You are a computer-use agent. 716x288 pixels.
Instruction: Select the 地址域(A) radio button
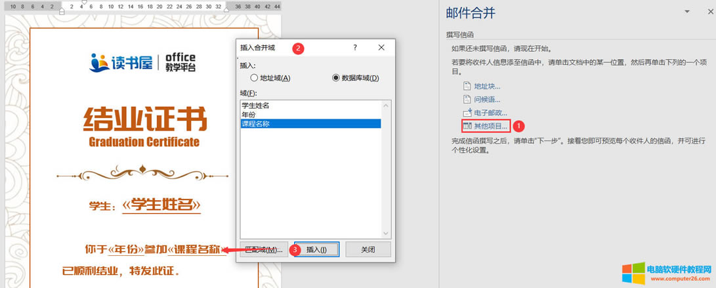(x=254, y=78)
